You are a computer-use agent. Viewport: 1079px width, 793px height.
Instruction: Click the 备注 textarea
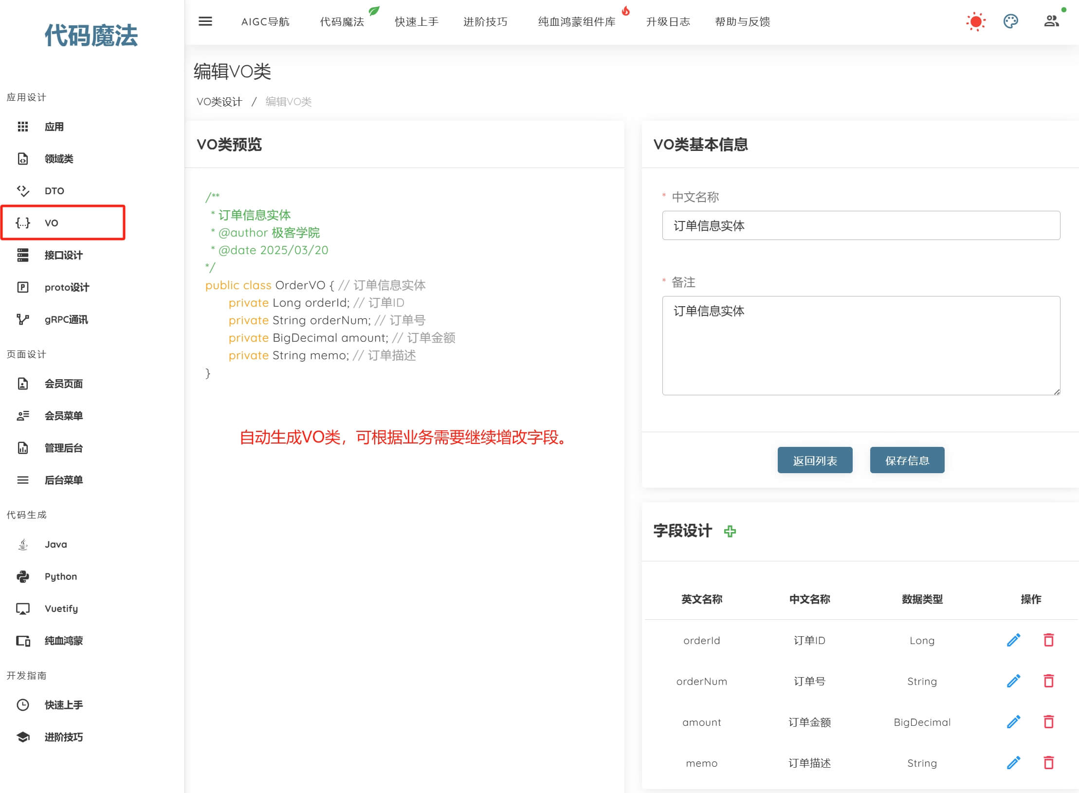point(860,346)
